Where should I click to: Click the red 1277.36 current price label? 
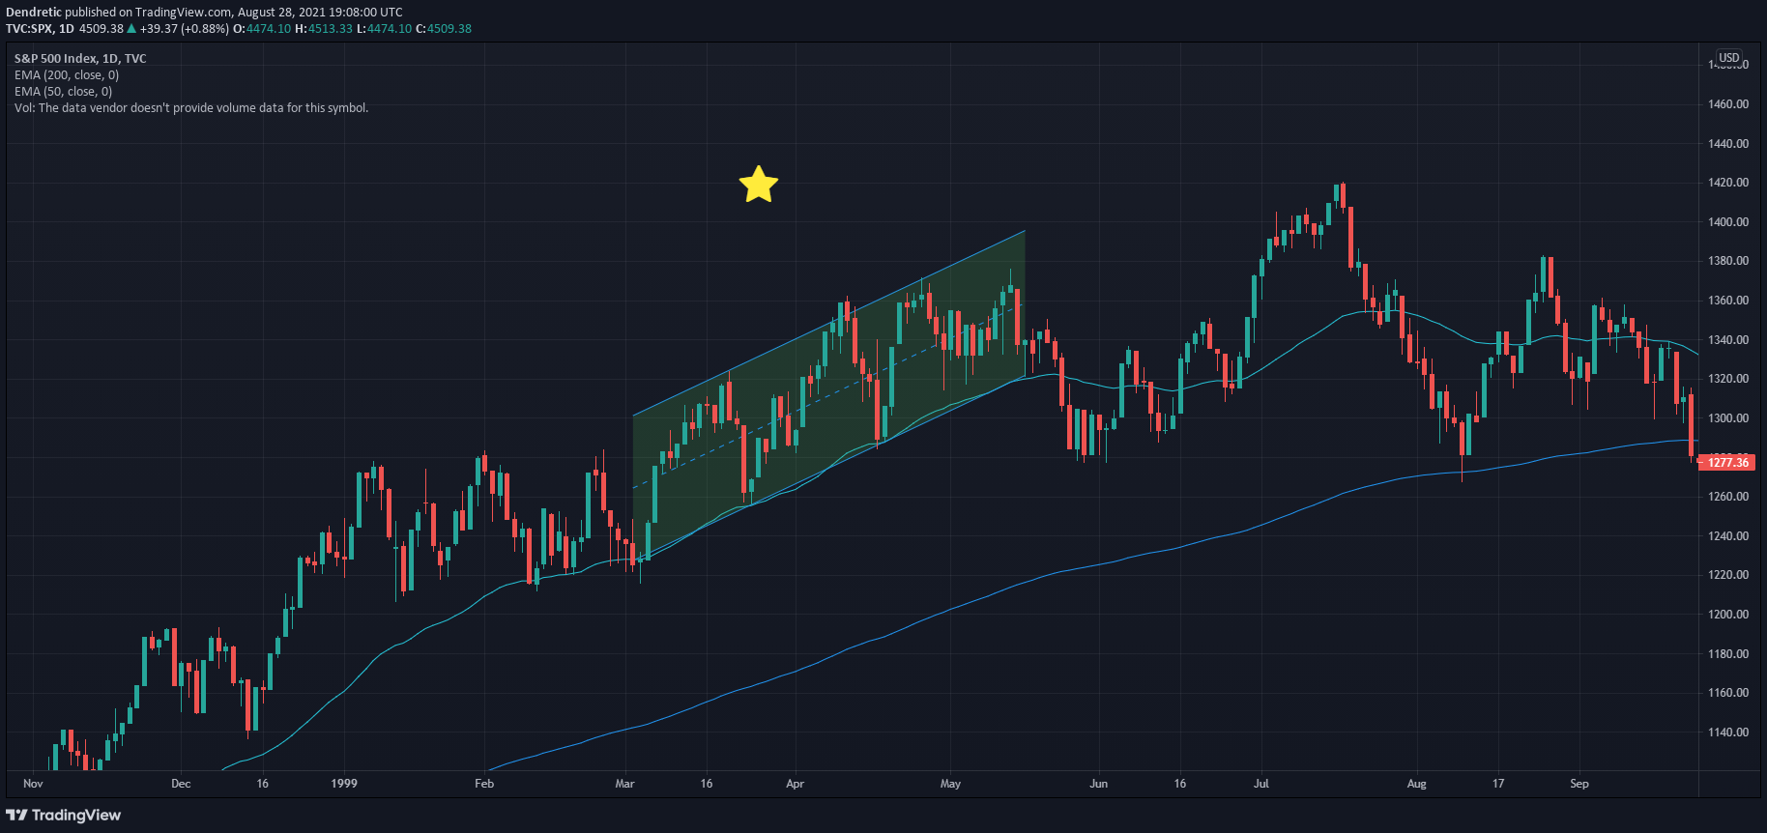pyautogui.click(x=1727, y=463)
